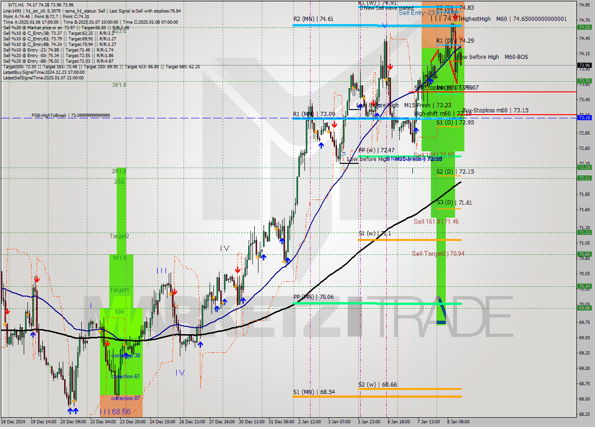This screenshot has width=595, height=427.
Task: Select the green 72.28 price axis tag
Action: tap(584, 168)
